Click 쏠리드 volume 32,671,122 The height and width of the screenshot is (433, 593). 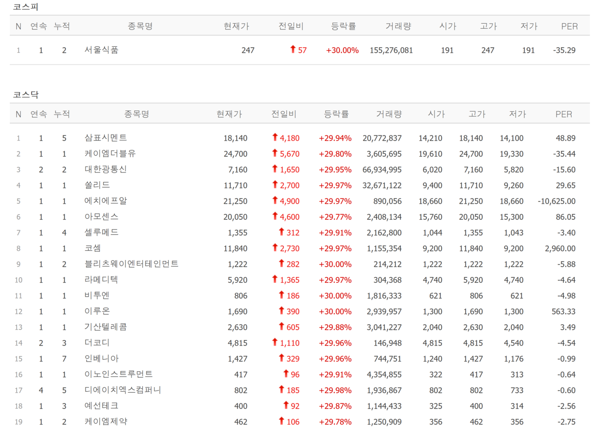coord(382,185)
